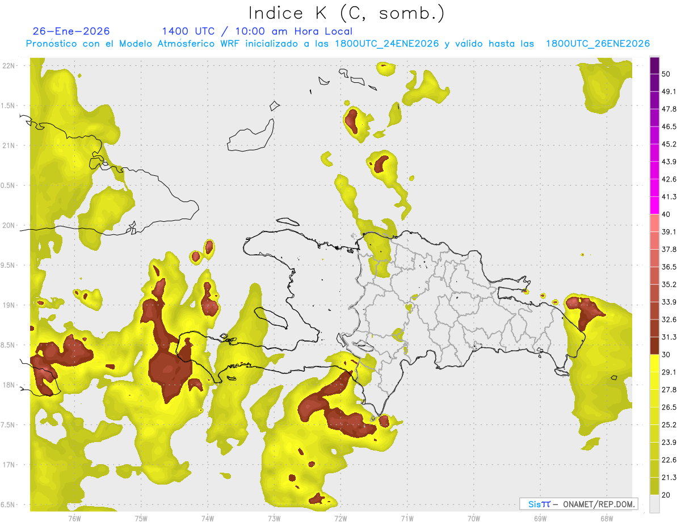This screenshot has height=526, width=681.
Task: Click the map title 'Indice K (C, somb.)'
Action: click(347, 13)
